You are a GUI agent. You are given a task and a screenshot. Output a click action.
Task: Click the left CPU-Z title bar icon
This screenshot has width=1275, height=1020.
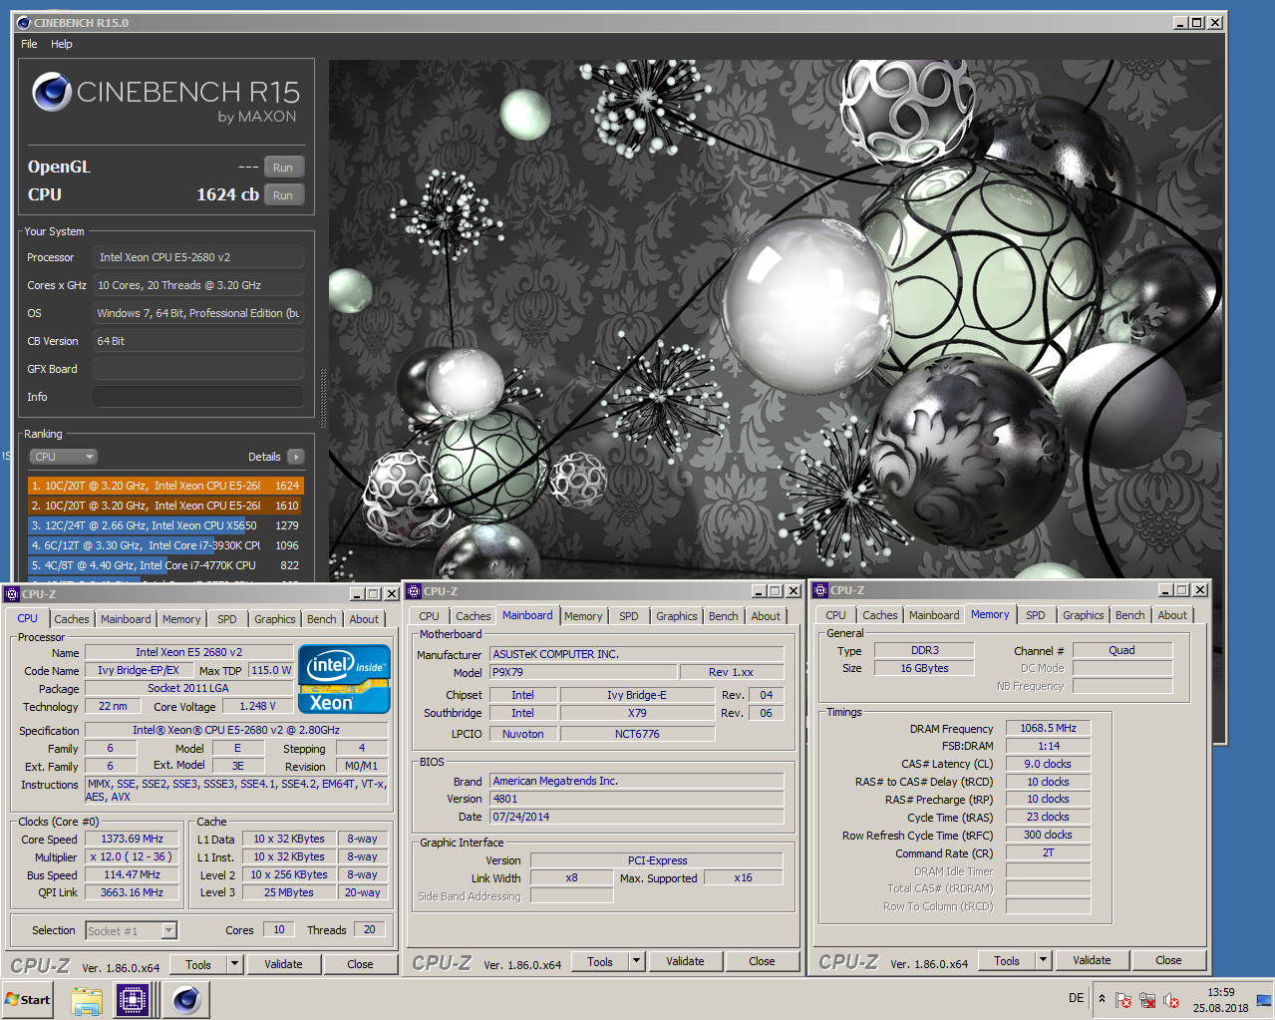pos(12,594)
